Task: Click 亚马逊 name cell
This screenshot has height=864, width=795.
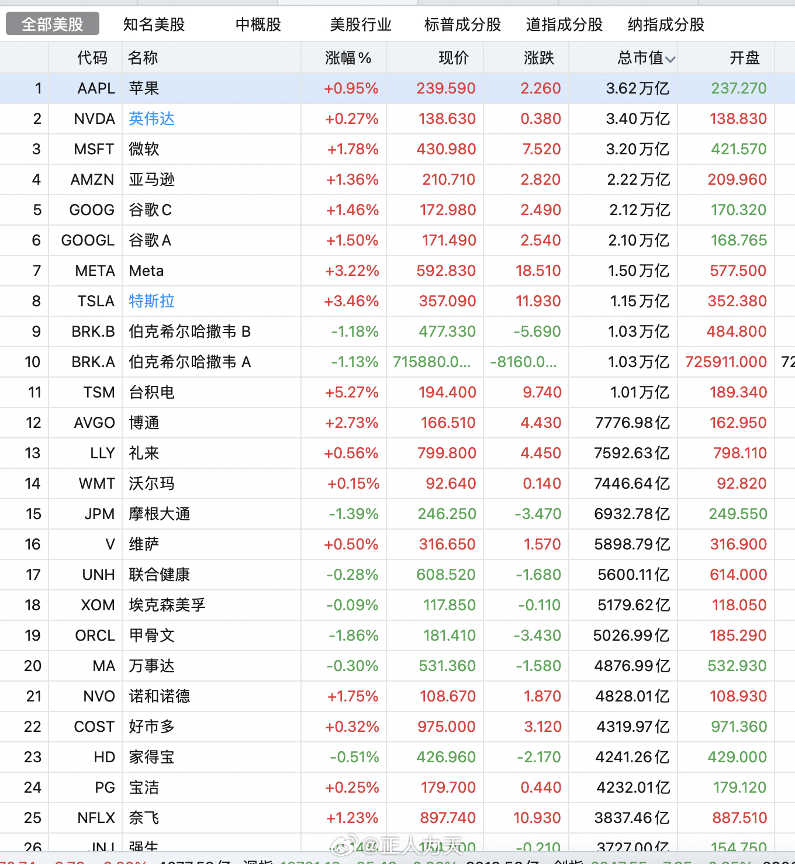Action: click(152, 179)
